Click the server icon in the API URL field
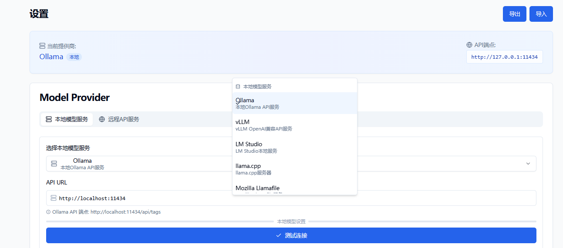563x248 pixels. (x=54, y=198)
